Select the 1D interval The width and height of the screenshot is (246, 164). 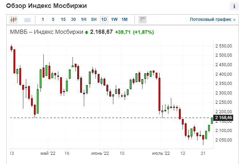pos(104,19)
